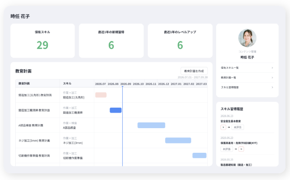Click × badge under 保護具着用 entry

point(241,149)
